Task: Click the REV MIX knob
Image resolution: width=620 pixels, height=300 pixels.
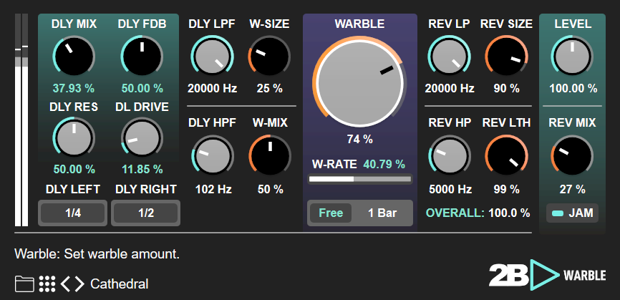Action: [x=572, y=156]
